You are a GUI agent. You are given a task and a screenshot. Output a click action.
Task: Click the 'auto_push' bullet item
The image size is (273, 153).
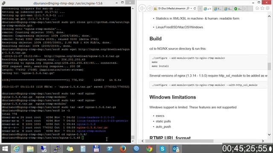[x=163, y=127]
